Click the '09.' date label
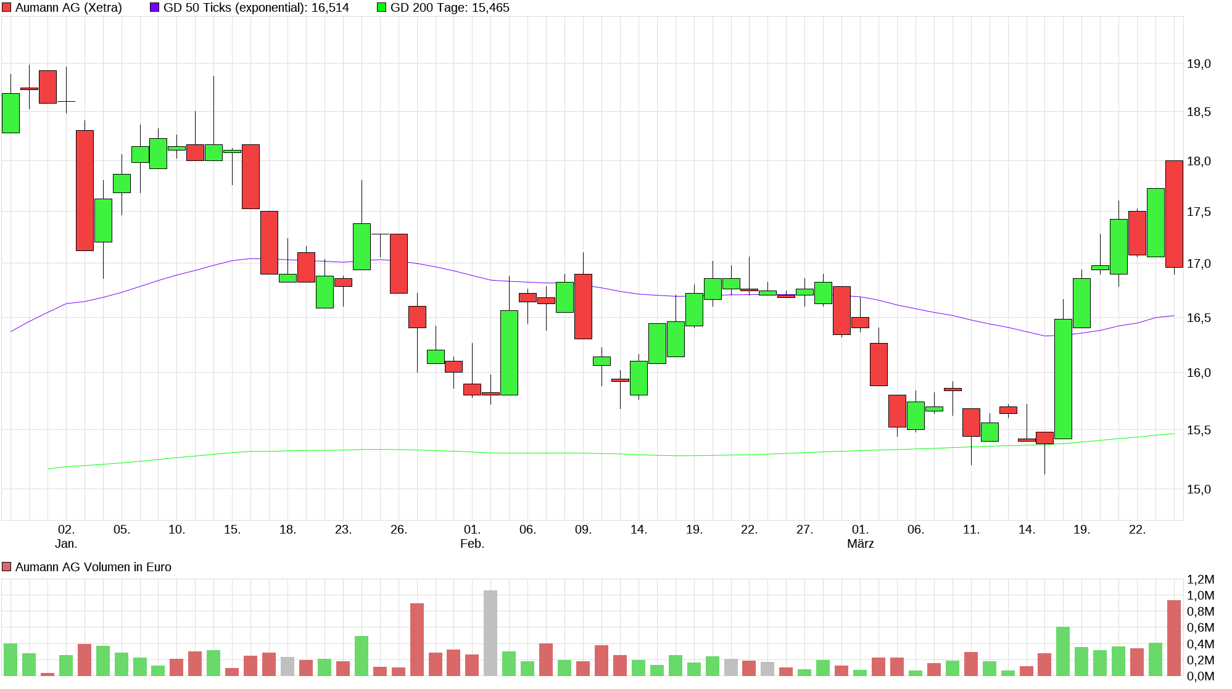This screenshot has width=1232, height=689. [x=583, y=529]
